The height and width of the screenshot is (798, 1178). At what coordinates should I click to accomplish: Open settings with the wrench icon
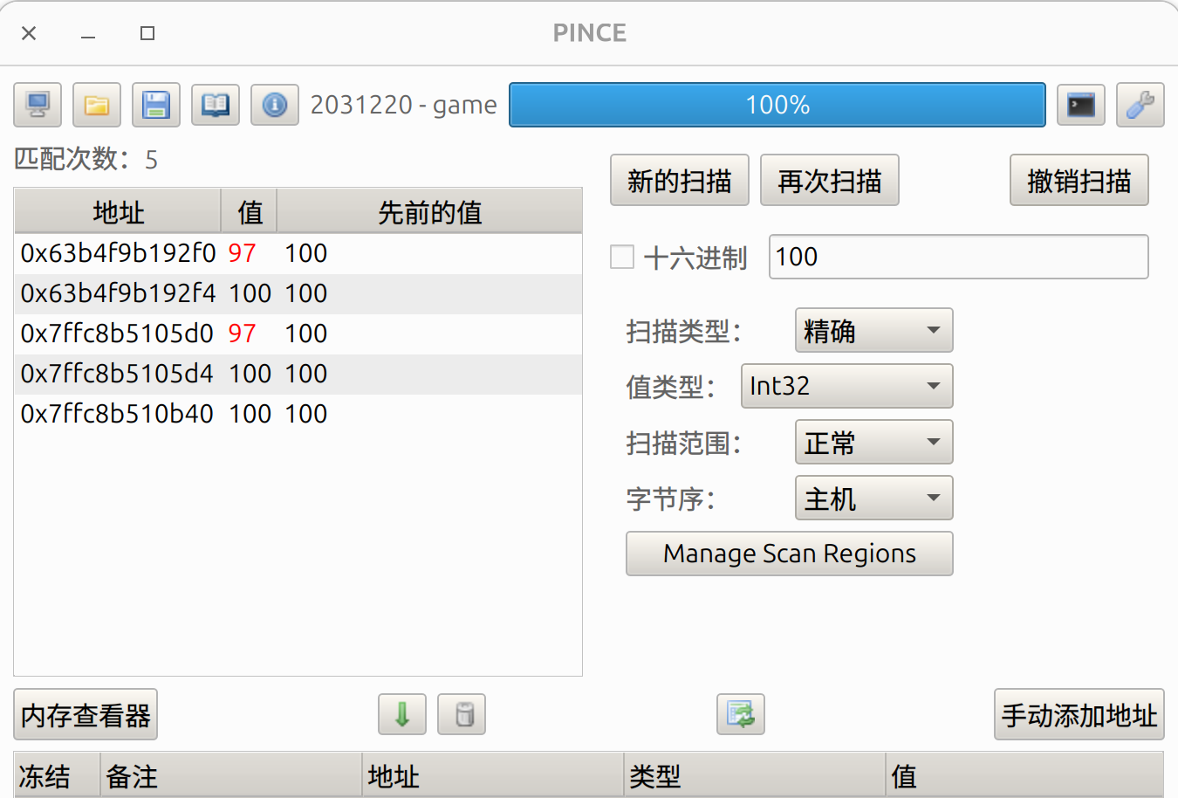pyautogui.click(x=1140, y=106)
